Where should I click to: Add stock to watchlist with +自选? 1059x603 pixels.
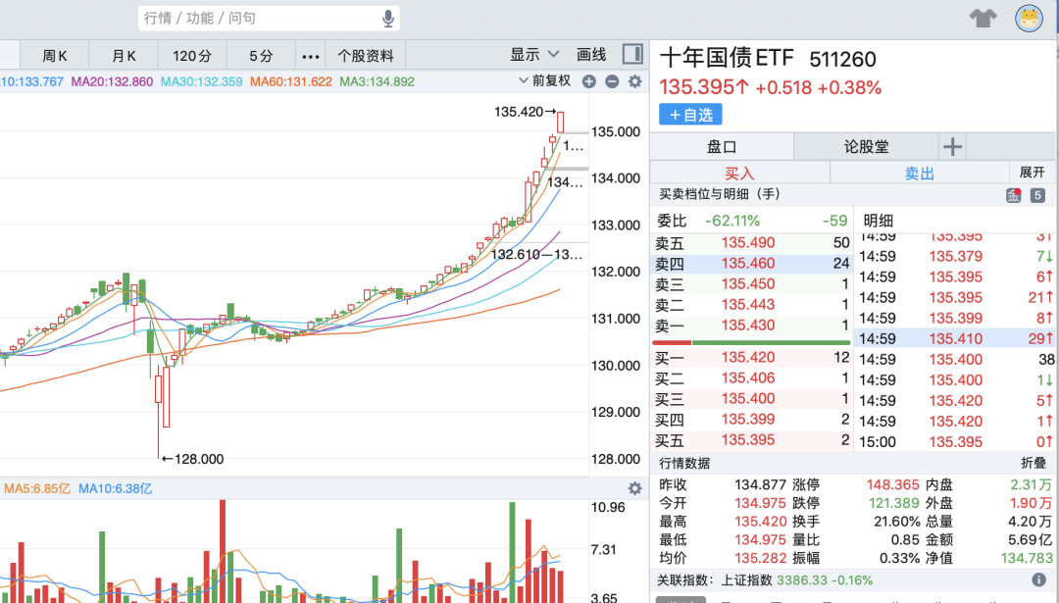point(690,115)
